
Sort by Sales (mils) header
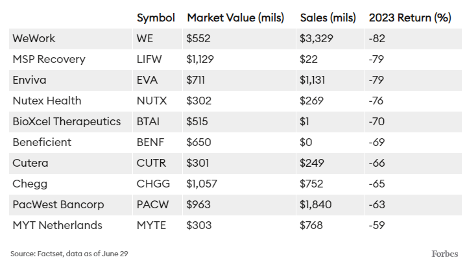(328, 18)
